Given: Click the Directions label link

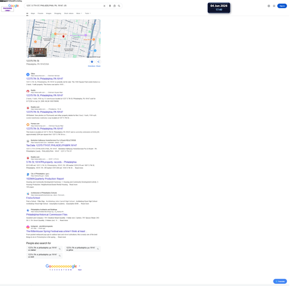Looking at the screenshot, I should 92,66.
